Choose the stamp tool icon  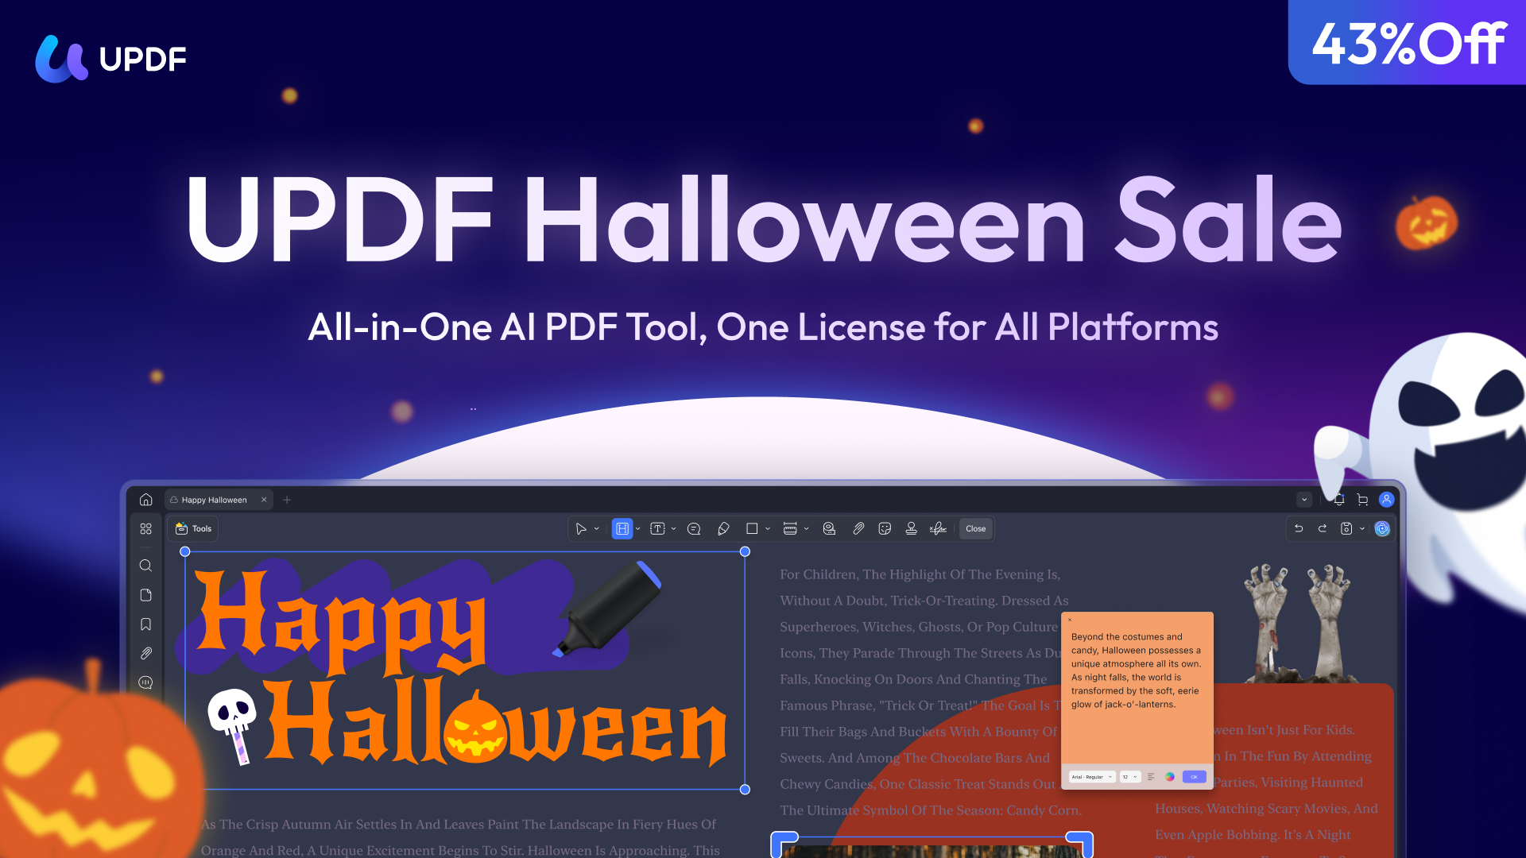pos(912,529)
